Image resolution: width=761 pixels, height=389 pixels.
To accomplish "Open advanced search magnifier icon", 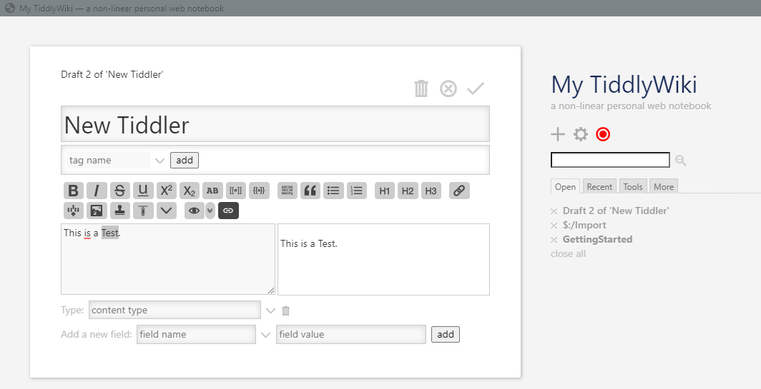I will [681, 161].
